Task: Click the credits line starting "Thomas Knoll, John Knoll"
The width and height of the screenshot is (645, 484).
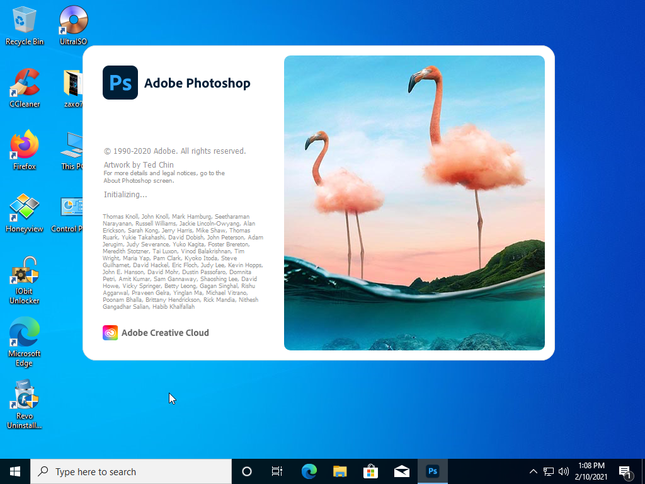Action: pyautogui.click(x=176, y=217)
